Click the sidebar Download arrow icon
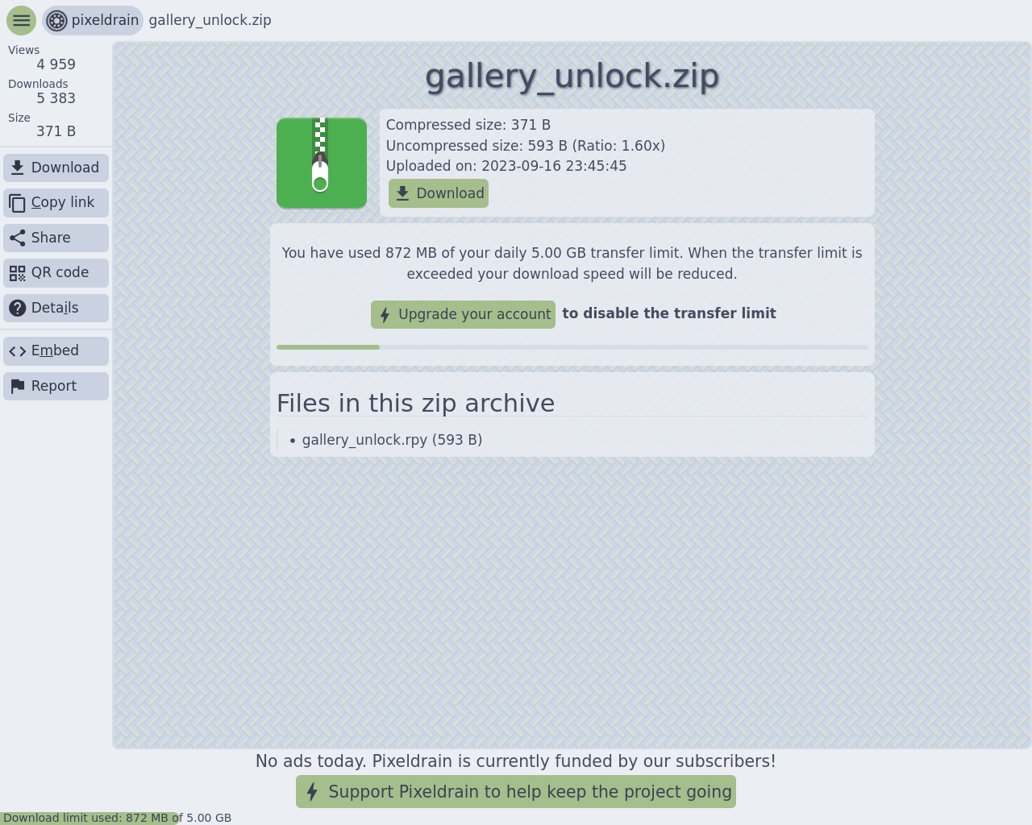The image size is (1032, 825). (x=18, y=168)
